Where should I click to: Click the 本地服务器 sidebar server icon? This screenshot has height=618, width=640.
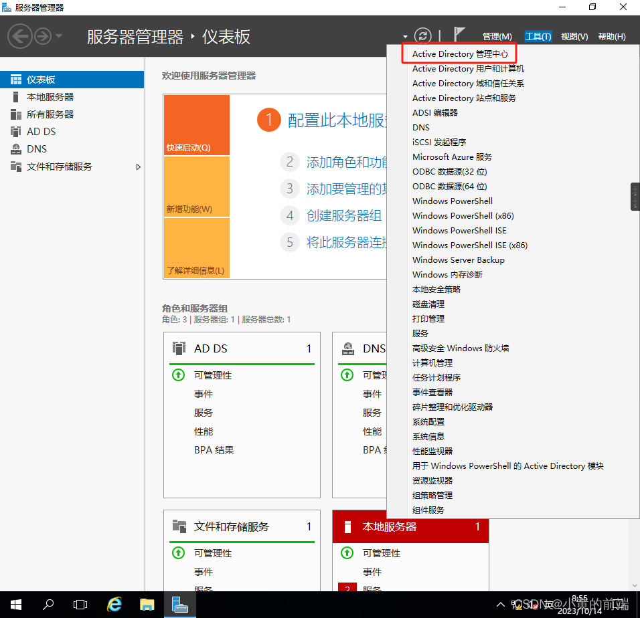(x=16, y=97)
